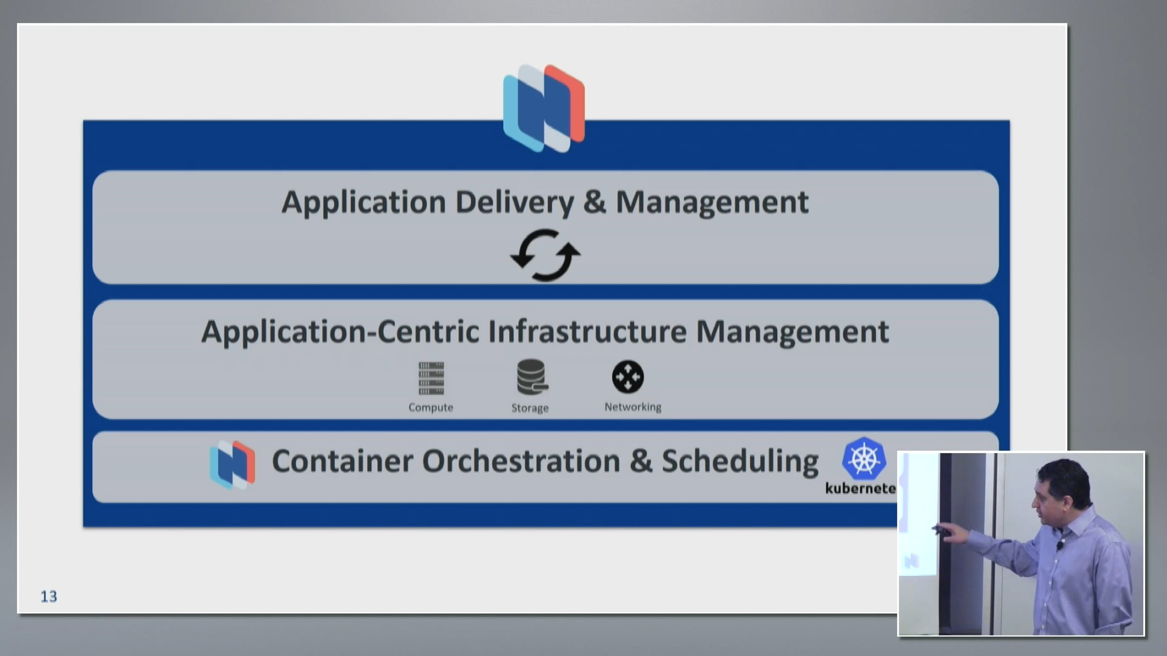Click the Storage database icon

point(531,377)
